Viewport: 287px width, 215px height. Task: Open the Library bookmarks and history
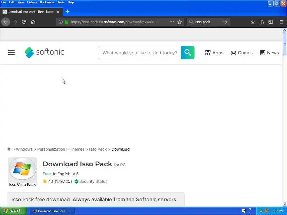point(262,22)
